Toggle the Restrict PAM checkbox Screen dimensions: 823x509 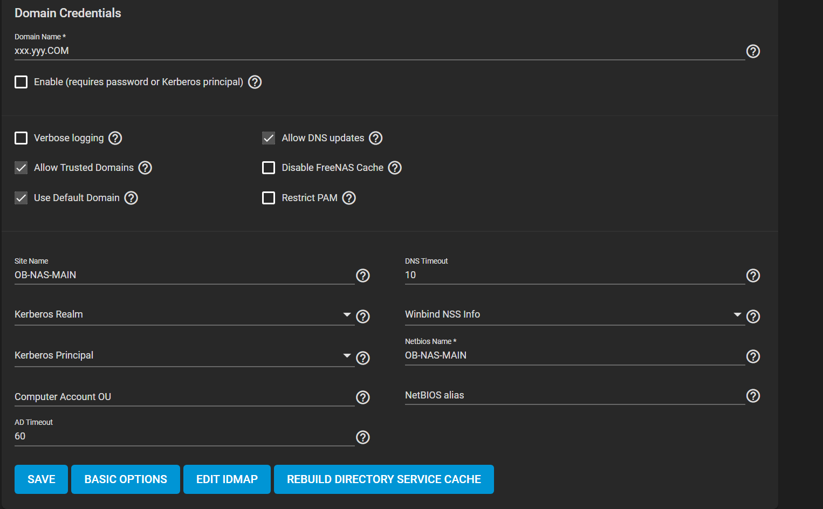(269, 198)
